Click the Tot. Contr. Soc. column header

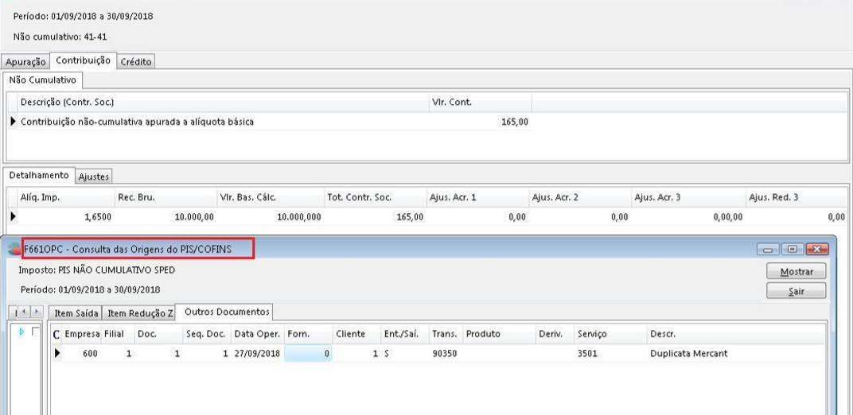tap(375, 197)
